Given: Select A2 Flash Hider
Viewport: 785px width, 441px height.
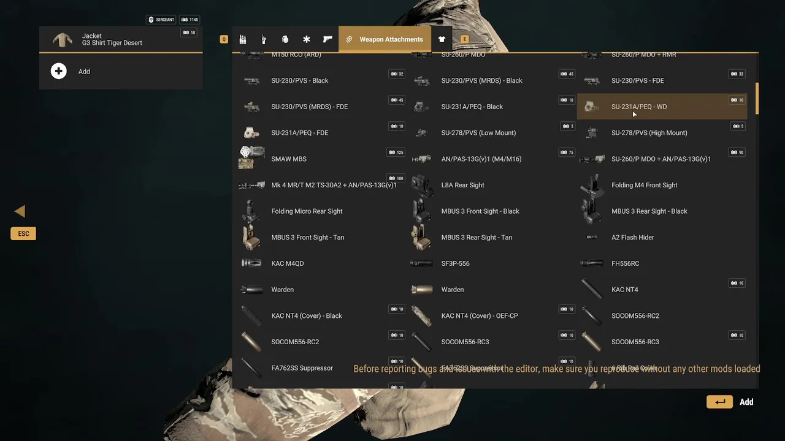Looking at the screenshot, I should point(662,237).
